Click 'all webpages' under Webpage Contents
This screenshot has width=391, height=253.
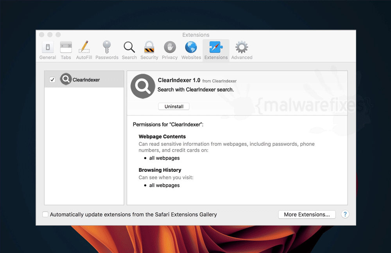164,158
